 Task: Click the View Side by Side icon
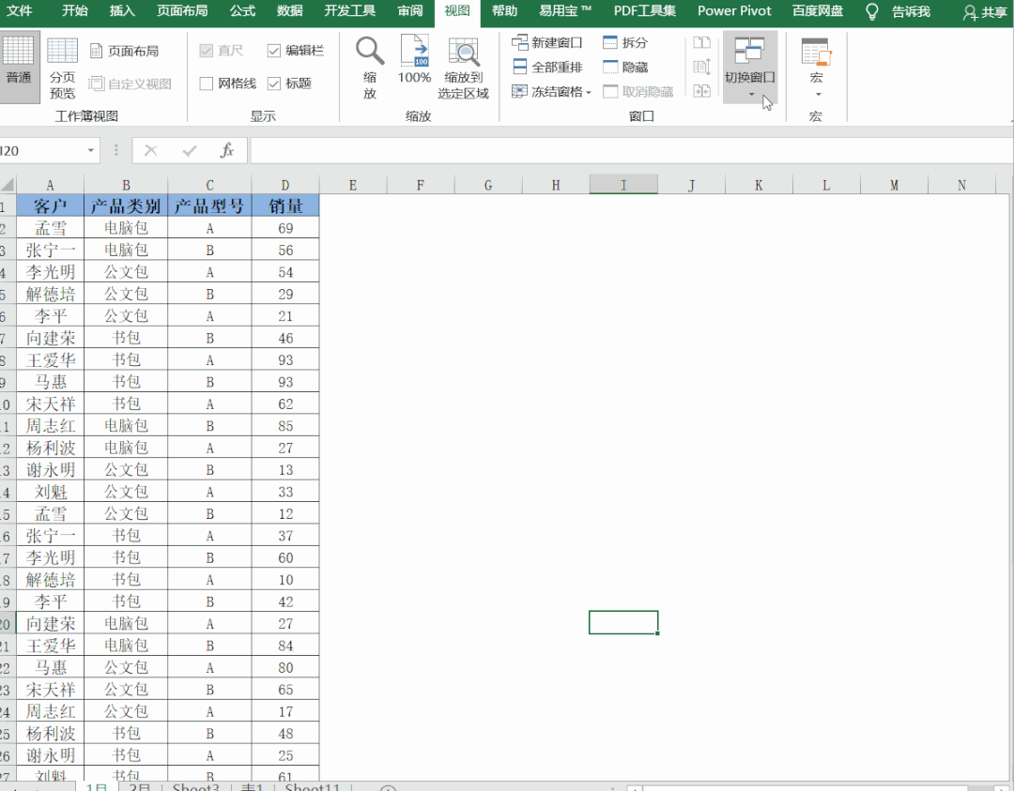(x=701, y=42)
